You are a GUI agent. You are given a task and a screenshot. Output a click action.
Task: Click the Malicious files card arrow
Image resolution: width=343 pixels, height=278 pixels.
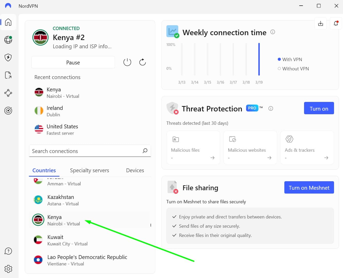click(x=212, y=158)
